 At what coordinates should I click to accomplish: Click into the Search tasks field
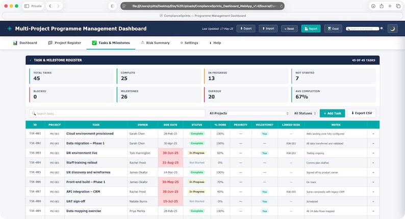click(117, 113)
